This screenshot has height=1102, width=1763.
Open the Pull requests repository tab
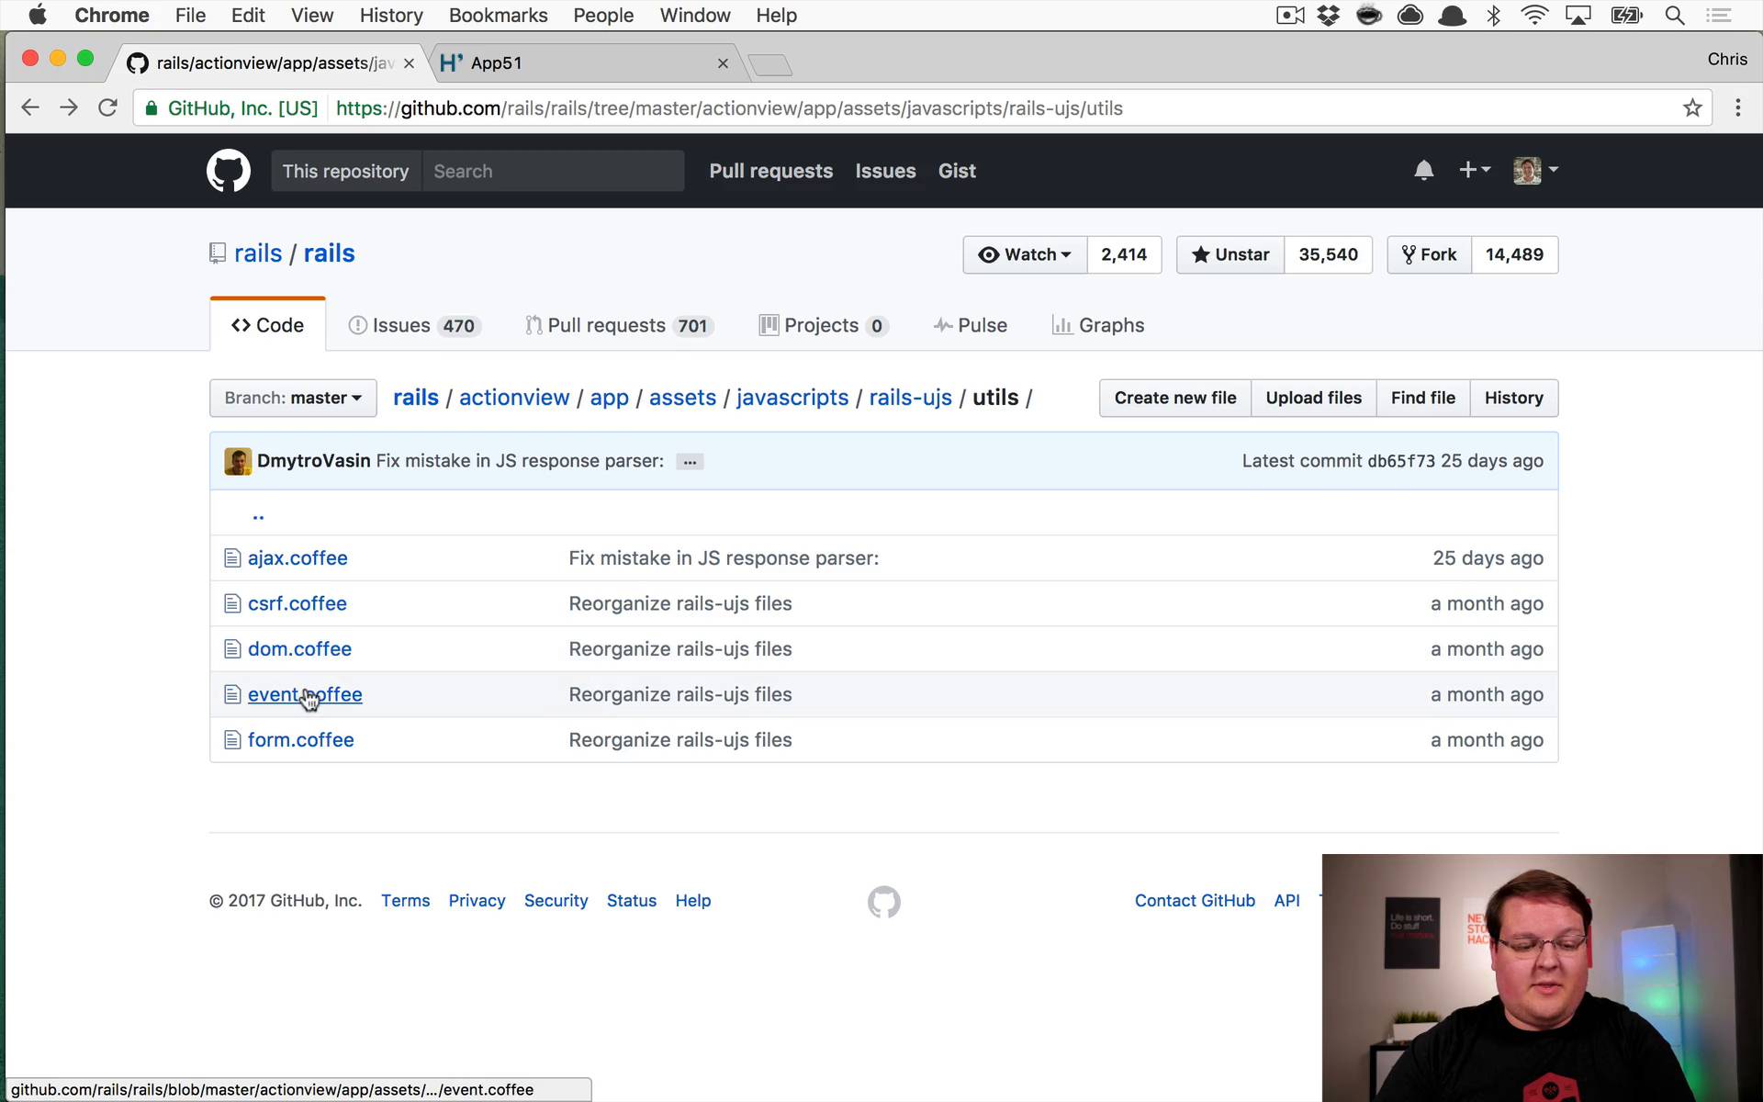[x=620, y=326]
